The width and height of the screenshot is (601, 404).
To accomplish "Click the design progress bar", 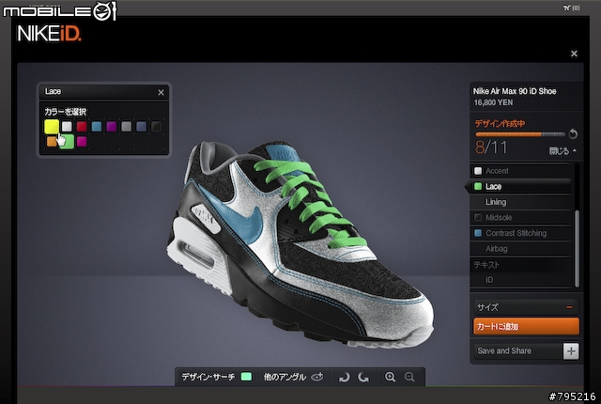I will 520,134.
